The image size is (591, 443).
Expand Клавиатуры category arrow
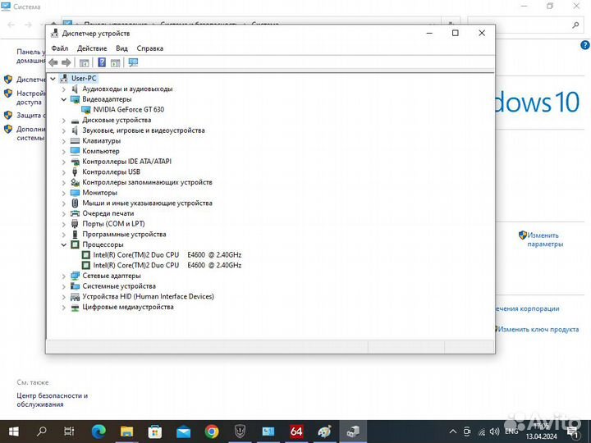pyautogui.click(x=64, y=141)
